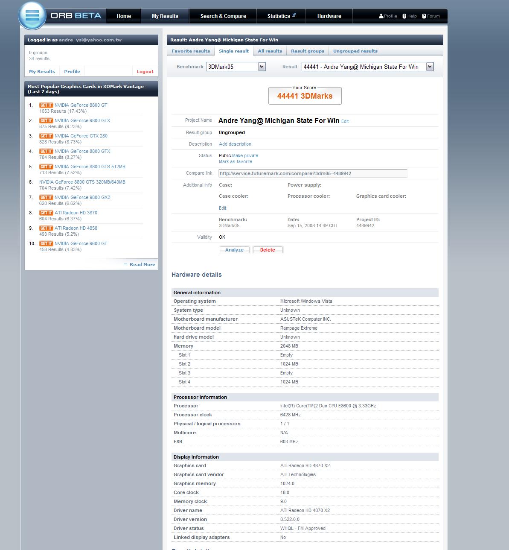This screenshot has width=509, height=550.
Task: Open the sidebar My Results link
Action: coord(42,71)
